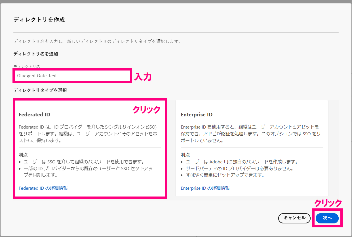Screen dimensions: 352x237
Task: Click the 利点 heading in Enterprise ID card
Action: 185,155
